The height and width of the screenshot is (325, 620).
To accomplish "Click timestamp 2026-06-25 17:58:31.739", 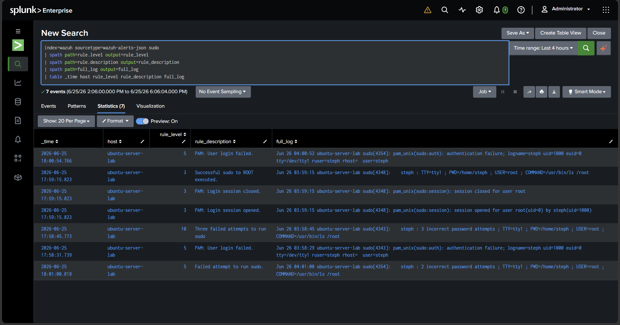I will tap(57, 251).
